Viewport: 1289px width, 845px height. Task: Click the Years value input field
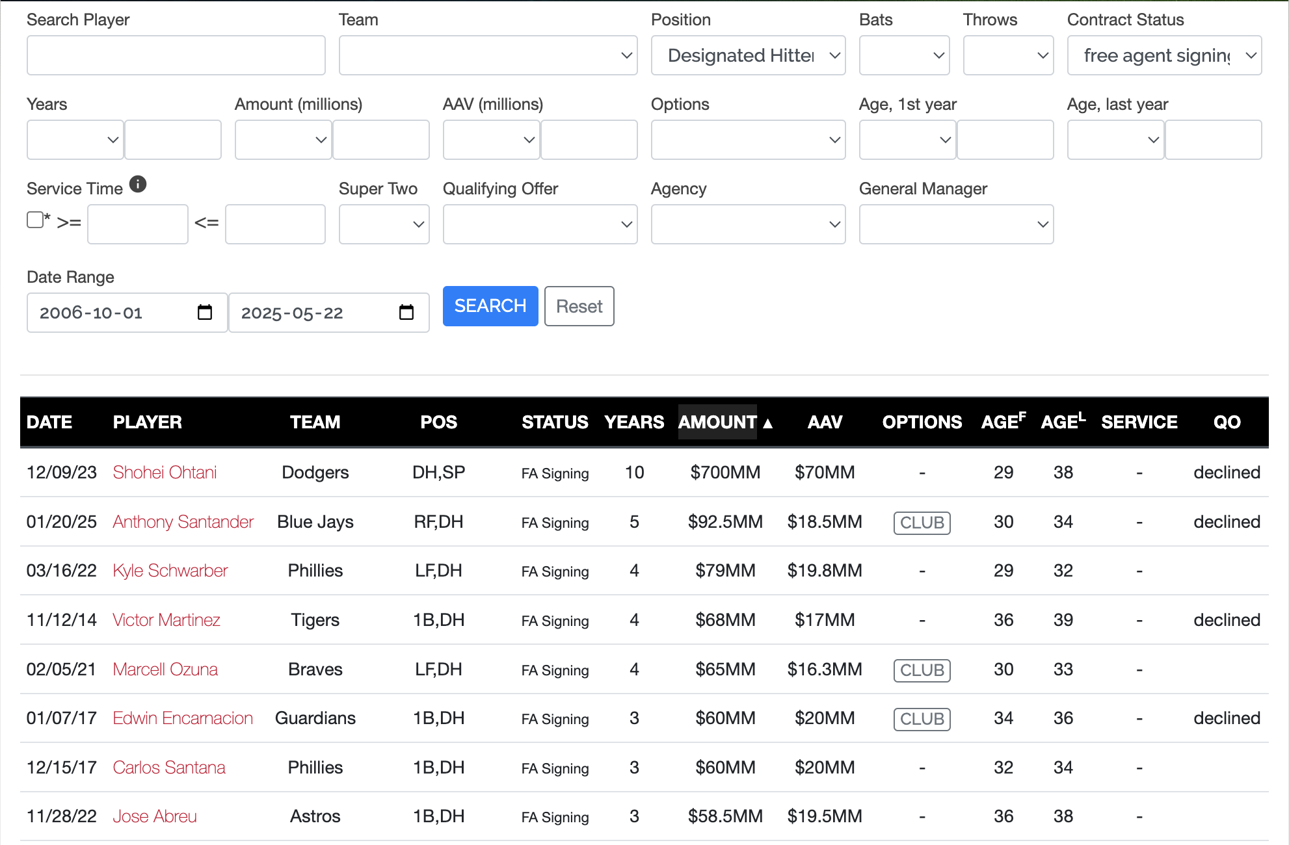tap(173, 140)
